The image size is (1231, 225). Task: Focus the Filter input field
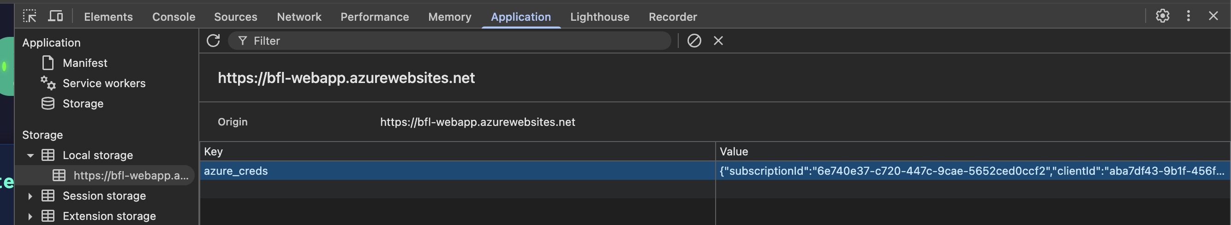click(449, 41)
